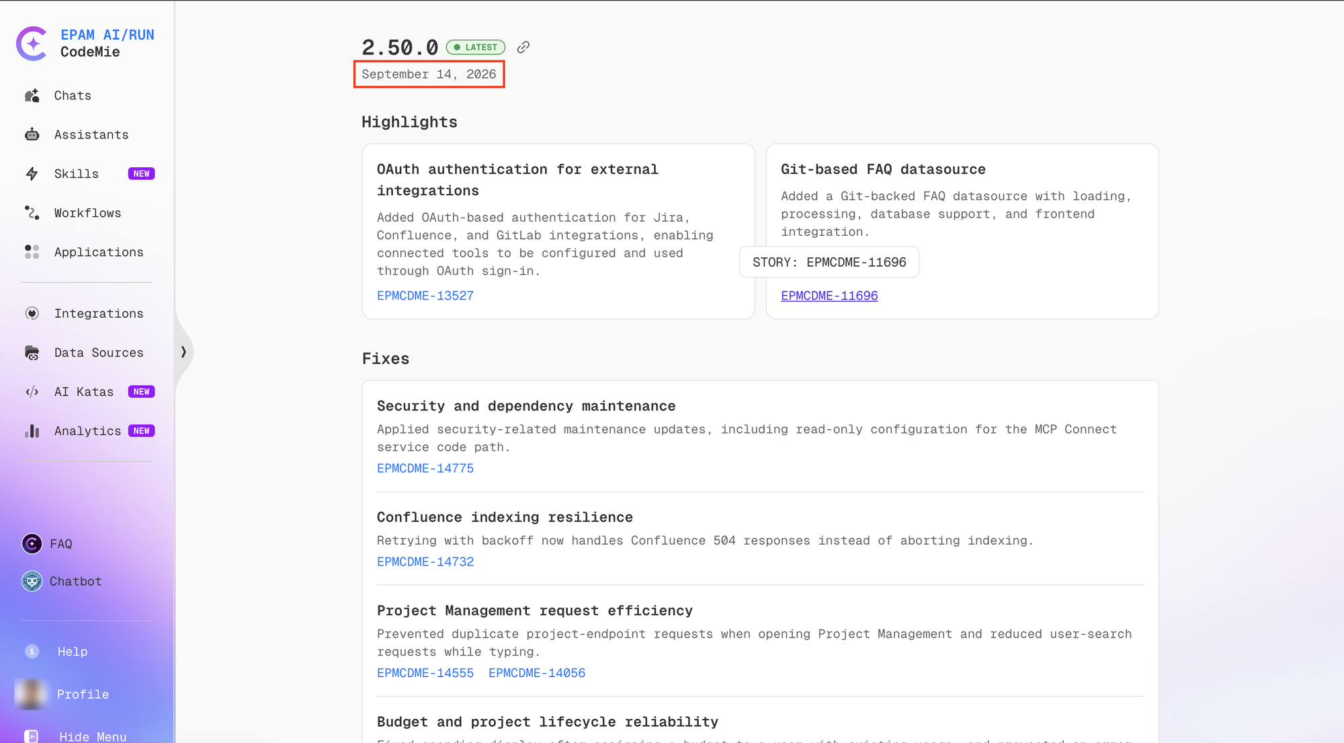Click Confluence indexing resilience title
1344x743 pixels.
point(505,517)
